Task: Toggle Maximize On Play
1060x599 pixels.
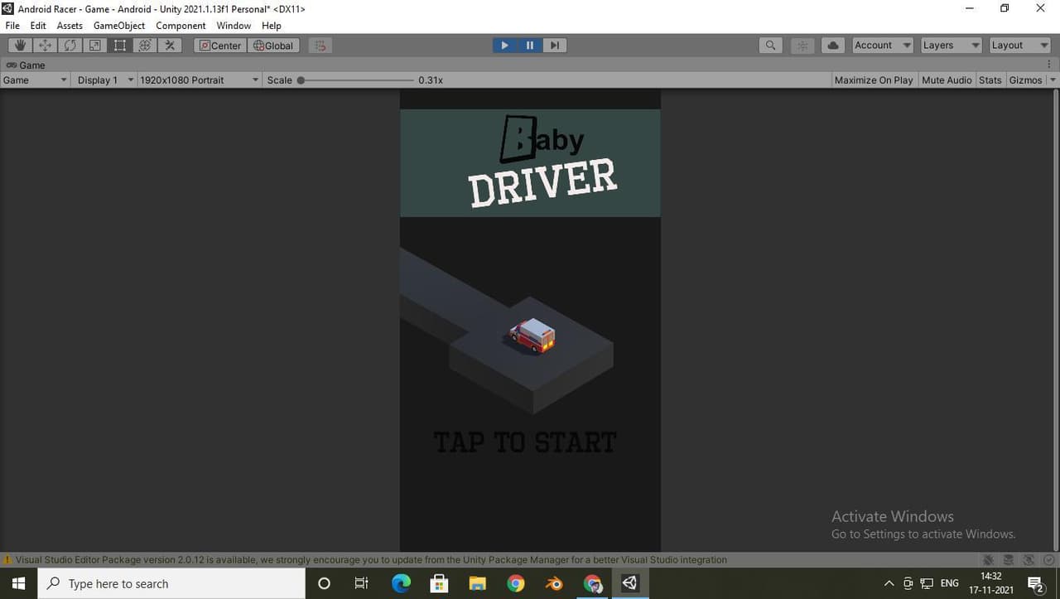Action: tap(874, 80)
